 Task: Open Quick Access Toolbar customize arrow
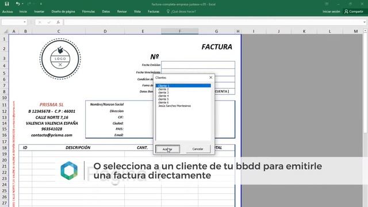coord(41,4)
